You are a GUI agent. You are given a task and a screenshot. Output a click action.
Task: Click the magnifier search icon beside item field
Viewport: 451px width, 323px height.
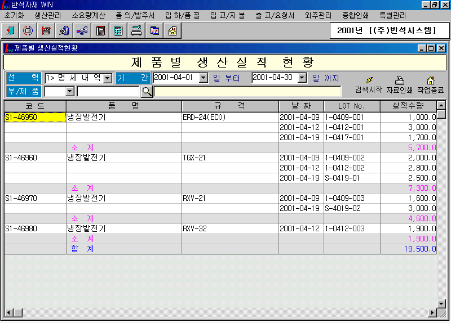coord(147,91)
